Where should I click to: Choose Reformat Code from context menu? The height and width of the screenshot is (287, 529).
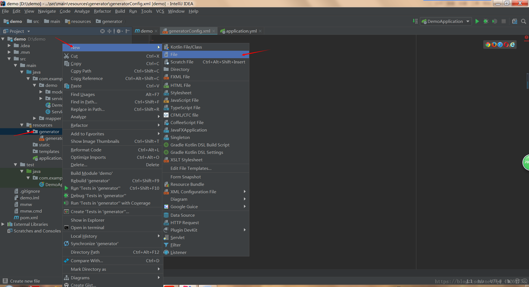113,150
